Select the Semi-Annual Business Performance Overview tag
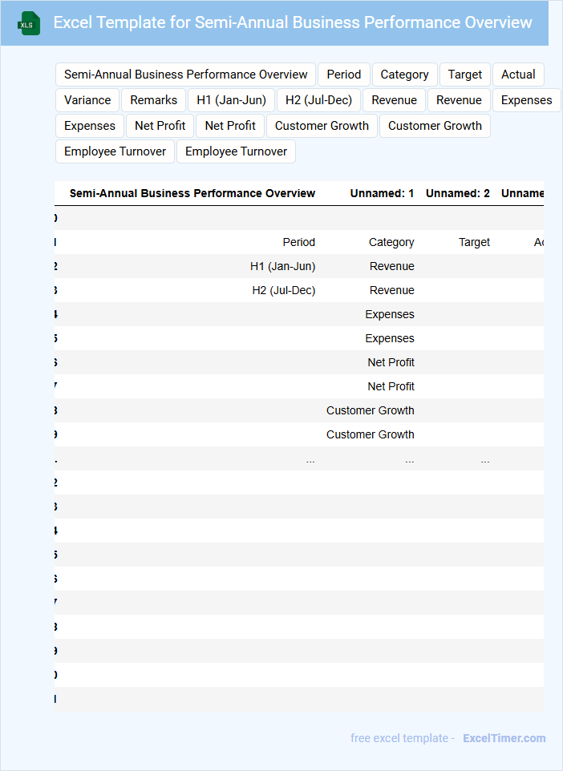 [185, 75]
